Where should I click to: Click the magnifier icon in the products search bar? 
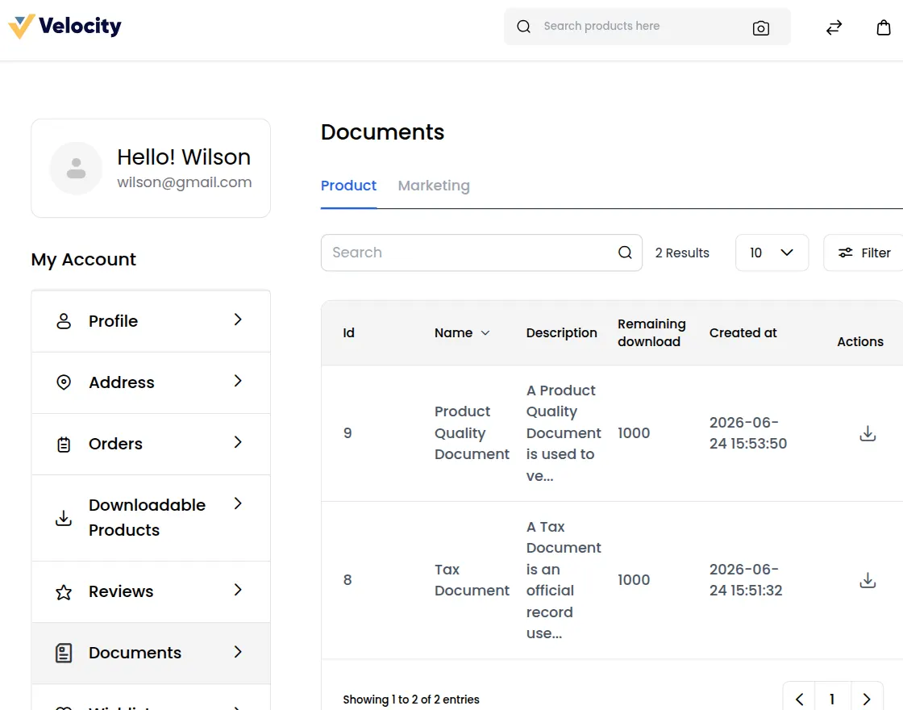(523, 27)
